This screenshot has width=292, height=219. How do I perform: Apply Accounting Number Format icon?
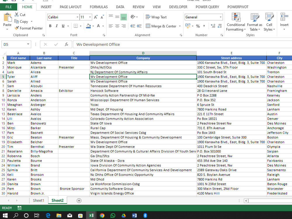click(x=188, y=26)
